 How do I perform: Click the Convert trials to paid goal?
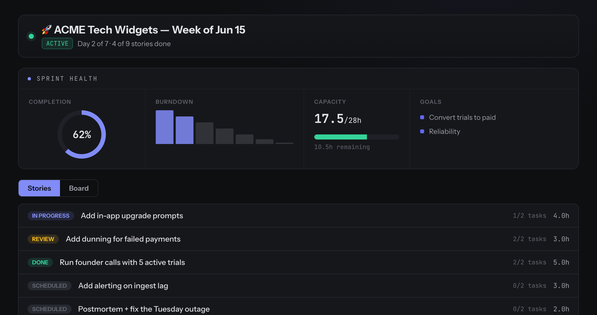[462, 117]
